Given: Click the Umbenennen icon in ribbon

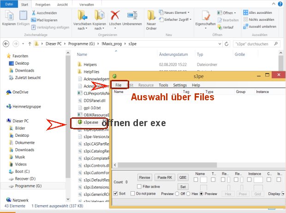Looking at the screenshot, I should click(x=132, y=16).
